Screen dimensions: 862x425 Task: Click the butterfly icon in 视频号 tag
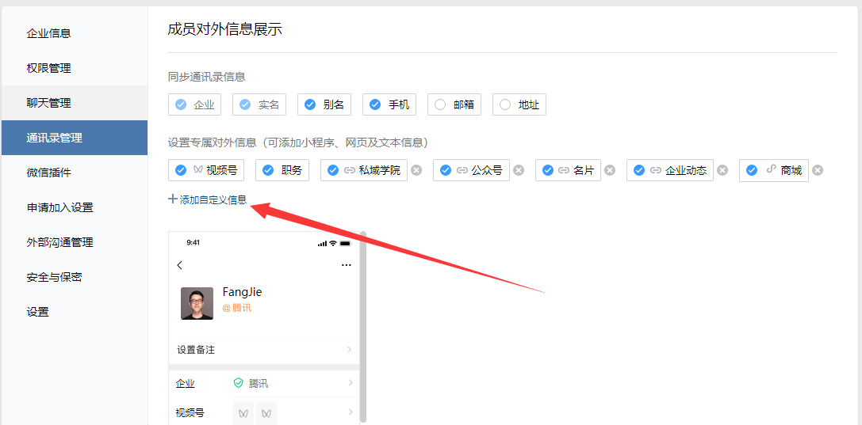click(197, 170)
